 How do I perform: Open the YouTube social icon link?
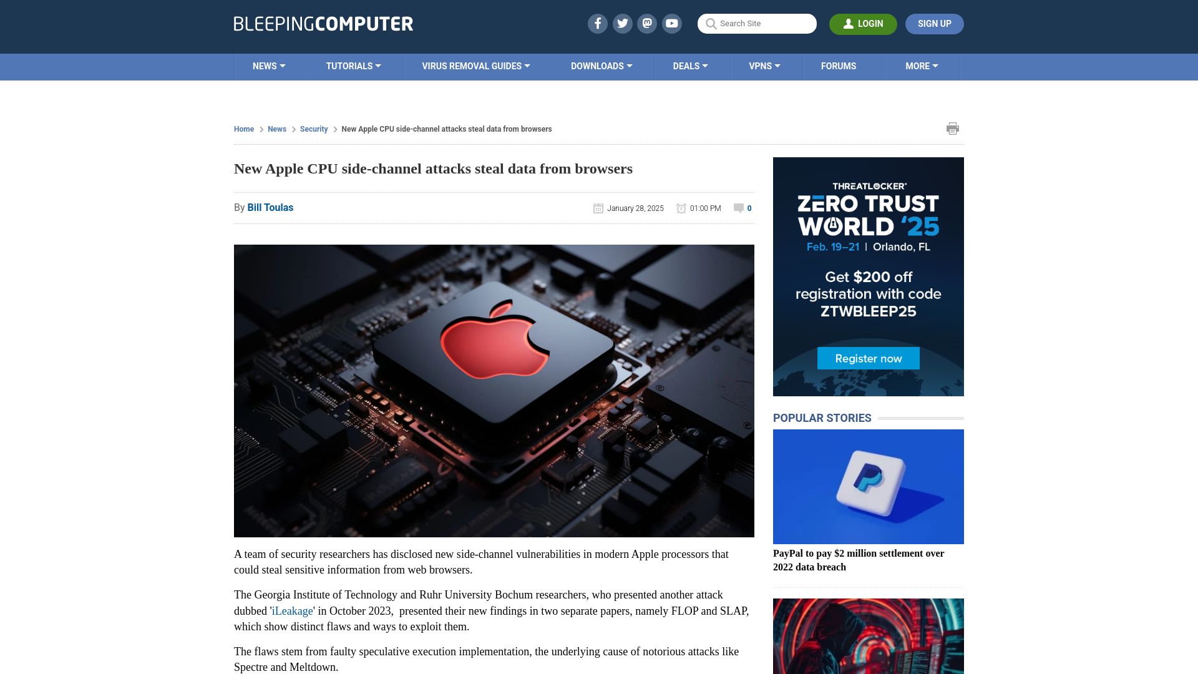[672, 23]
